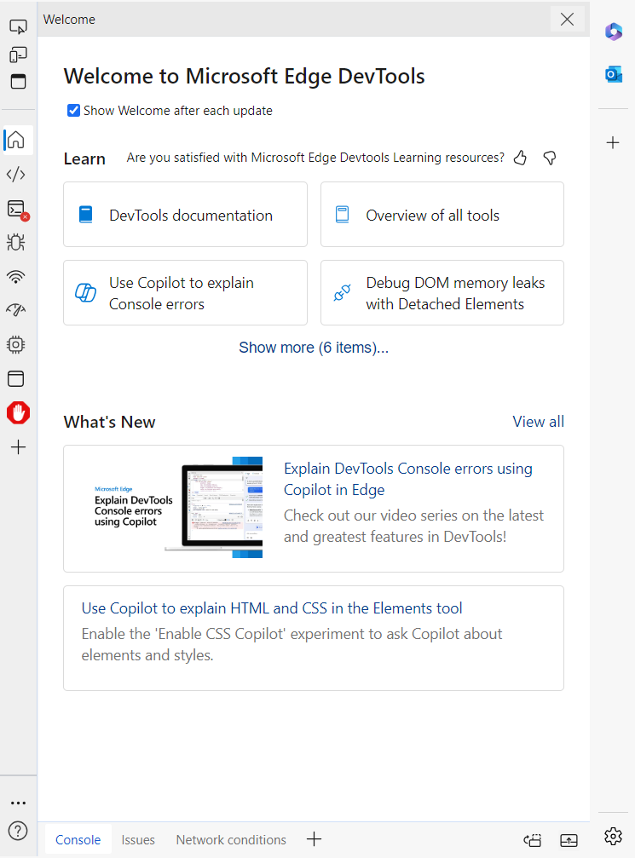Open the Elements tool icon
The image size is (635, 858).
point(16,175)
